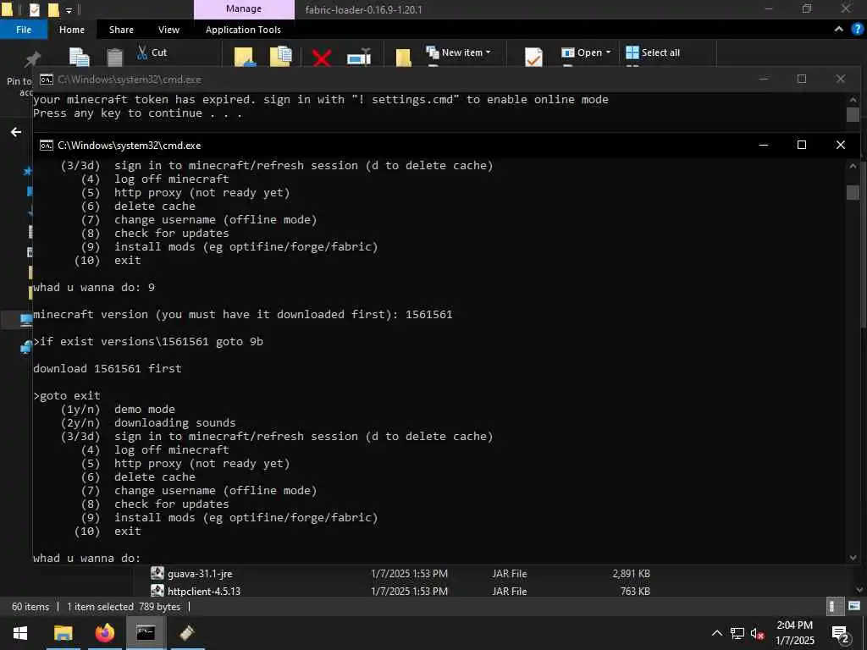Click '1 item selected 789 bytes' status text
Viewport: 867px width, 650px height.
pyautogui.click(x=124, y=606)
